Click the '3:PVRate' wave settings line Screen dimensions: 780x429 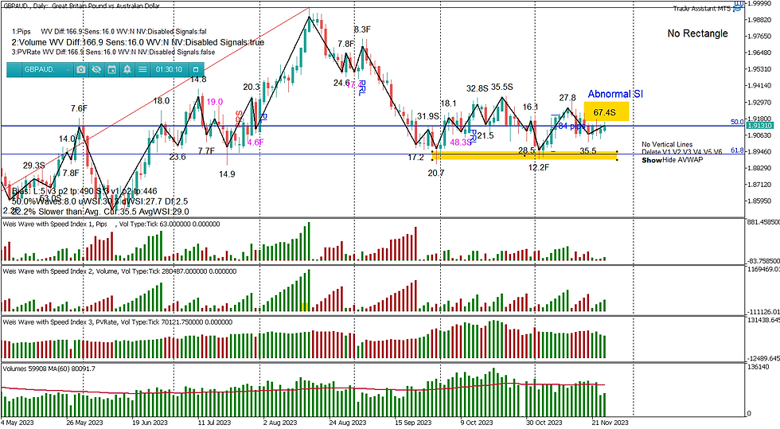tap(113, 53)
